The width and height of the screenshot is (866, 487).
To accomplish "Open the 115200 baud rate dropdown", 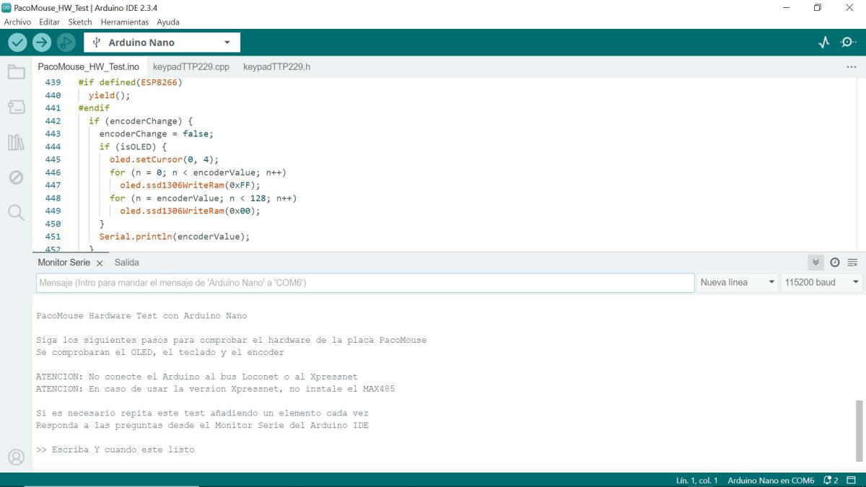I will 823,283.
